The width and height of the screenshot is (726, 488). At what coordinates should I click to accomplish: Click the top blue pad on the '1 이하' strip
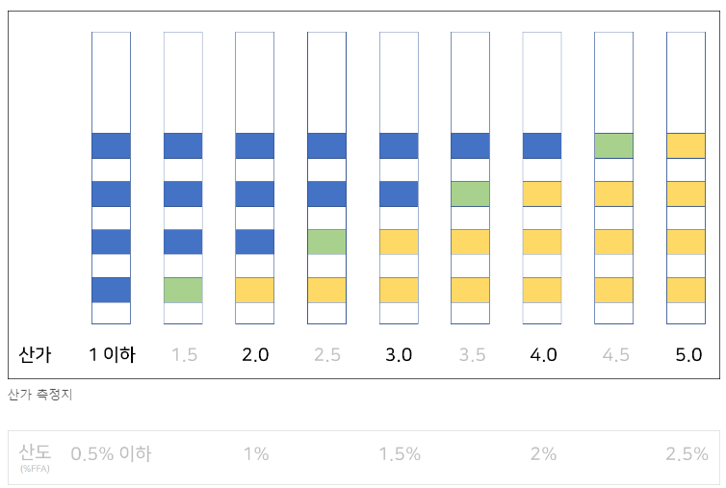pos(111,145)
